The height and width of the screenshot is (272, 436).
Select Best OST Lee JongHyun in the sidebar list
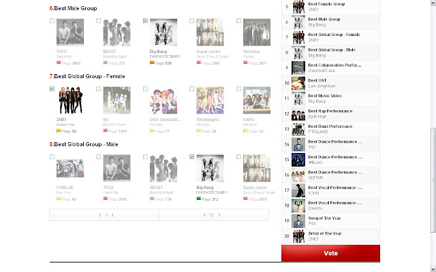click(330, 83)
